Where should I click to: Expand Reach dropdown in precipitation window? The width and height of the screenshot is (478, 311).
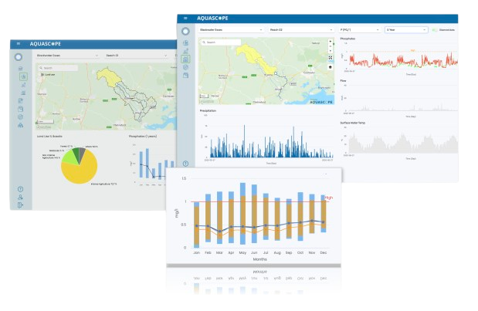click(x=301, y=30)
